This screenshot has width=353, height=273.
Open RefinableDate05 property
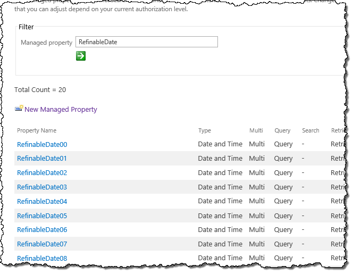point(42,216)
